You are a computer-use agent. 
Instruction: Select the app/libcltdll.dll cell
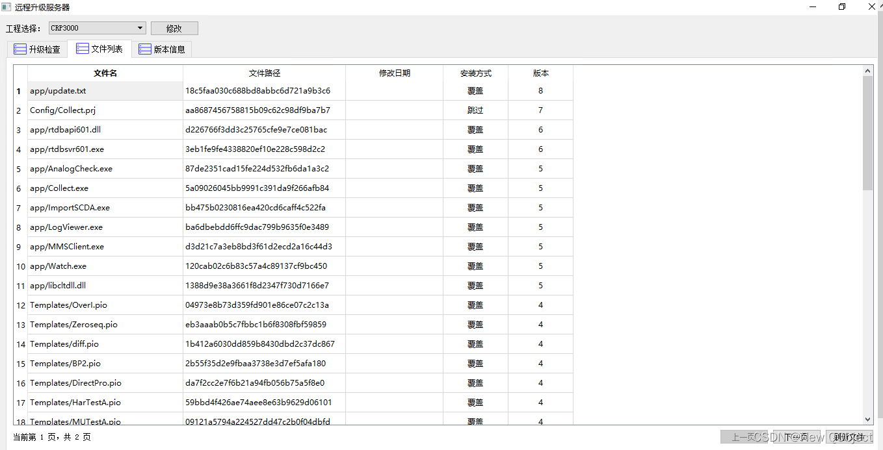point(105,286)
